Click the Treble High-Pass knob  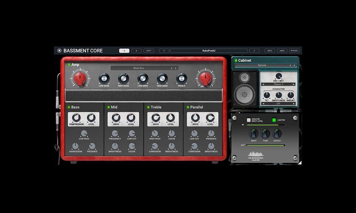pyautogui.click(x=155, y=134)
